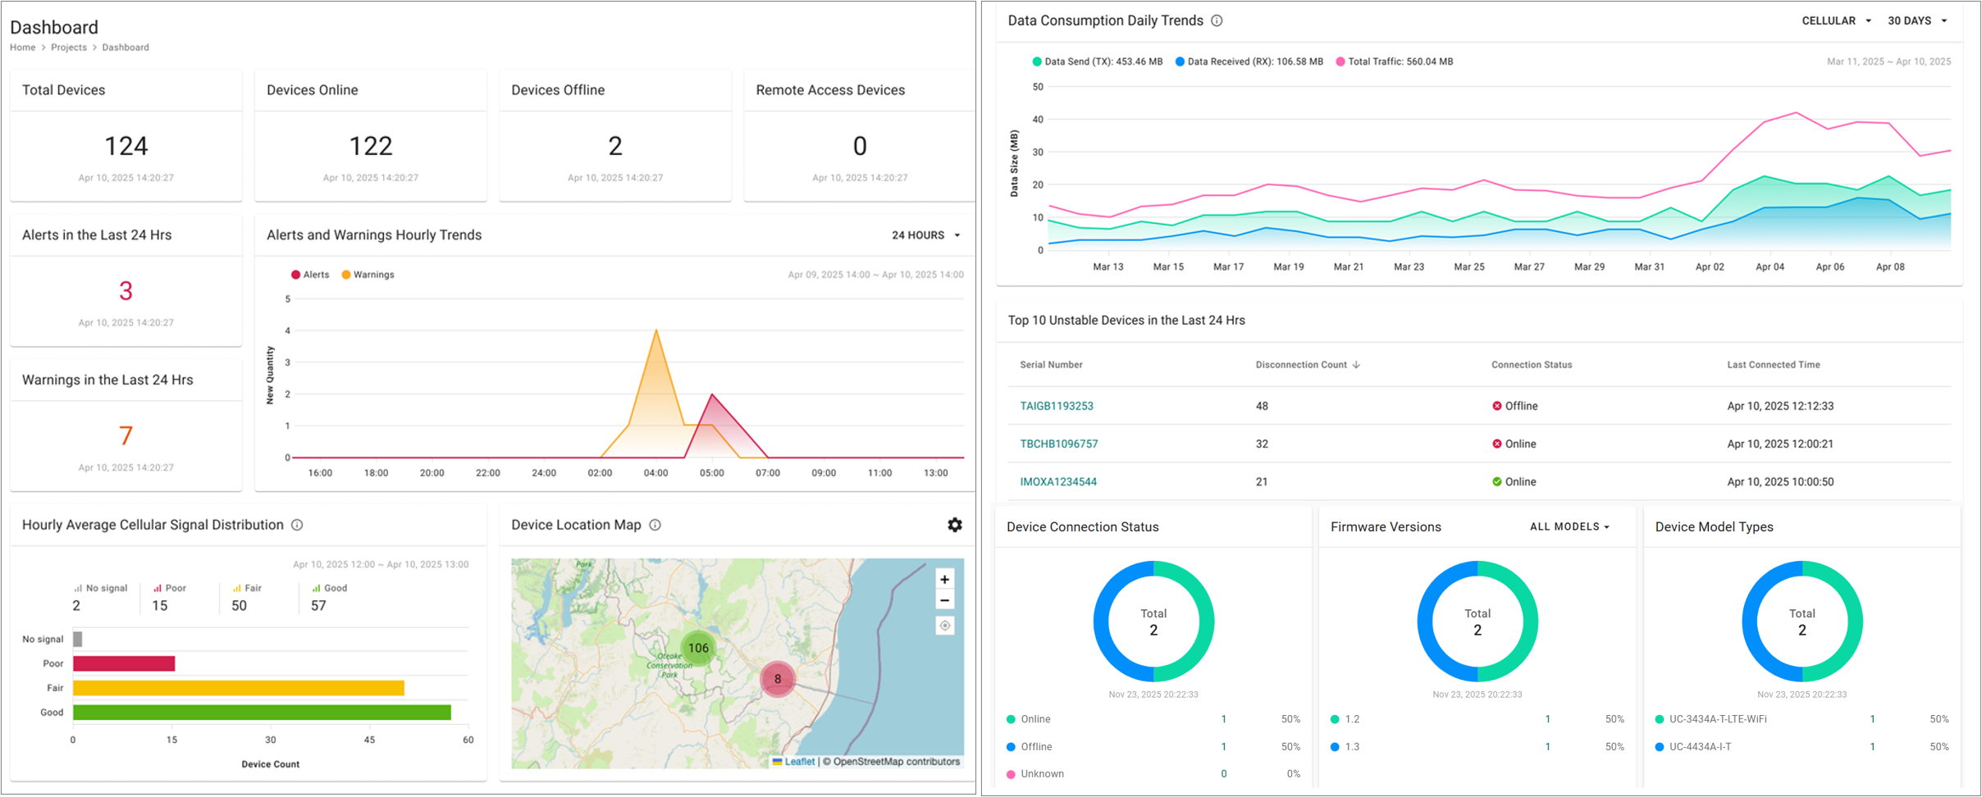Viewport: 1982px width, 797px height.
Task: Open device TAIGB1193253 link
Action: point(1056,406)
